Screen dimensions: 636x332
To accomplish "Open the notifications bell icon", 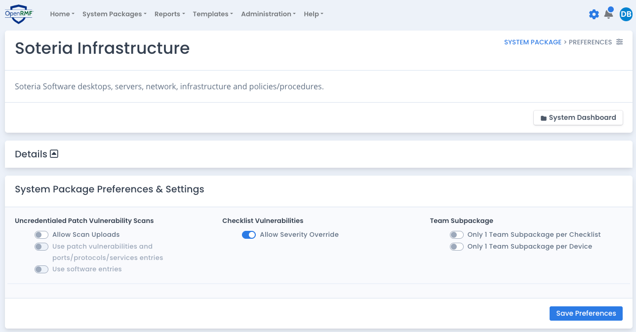I will click(609, 14).
